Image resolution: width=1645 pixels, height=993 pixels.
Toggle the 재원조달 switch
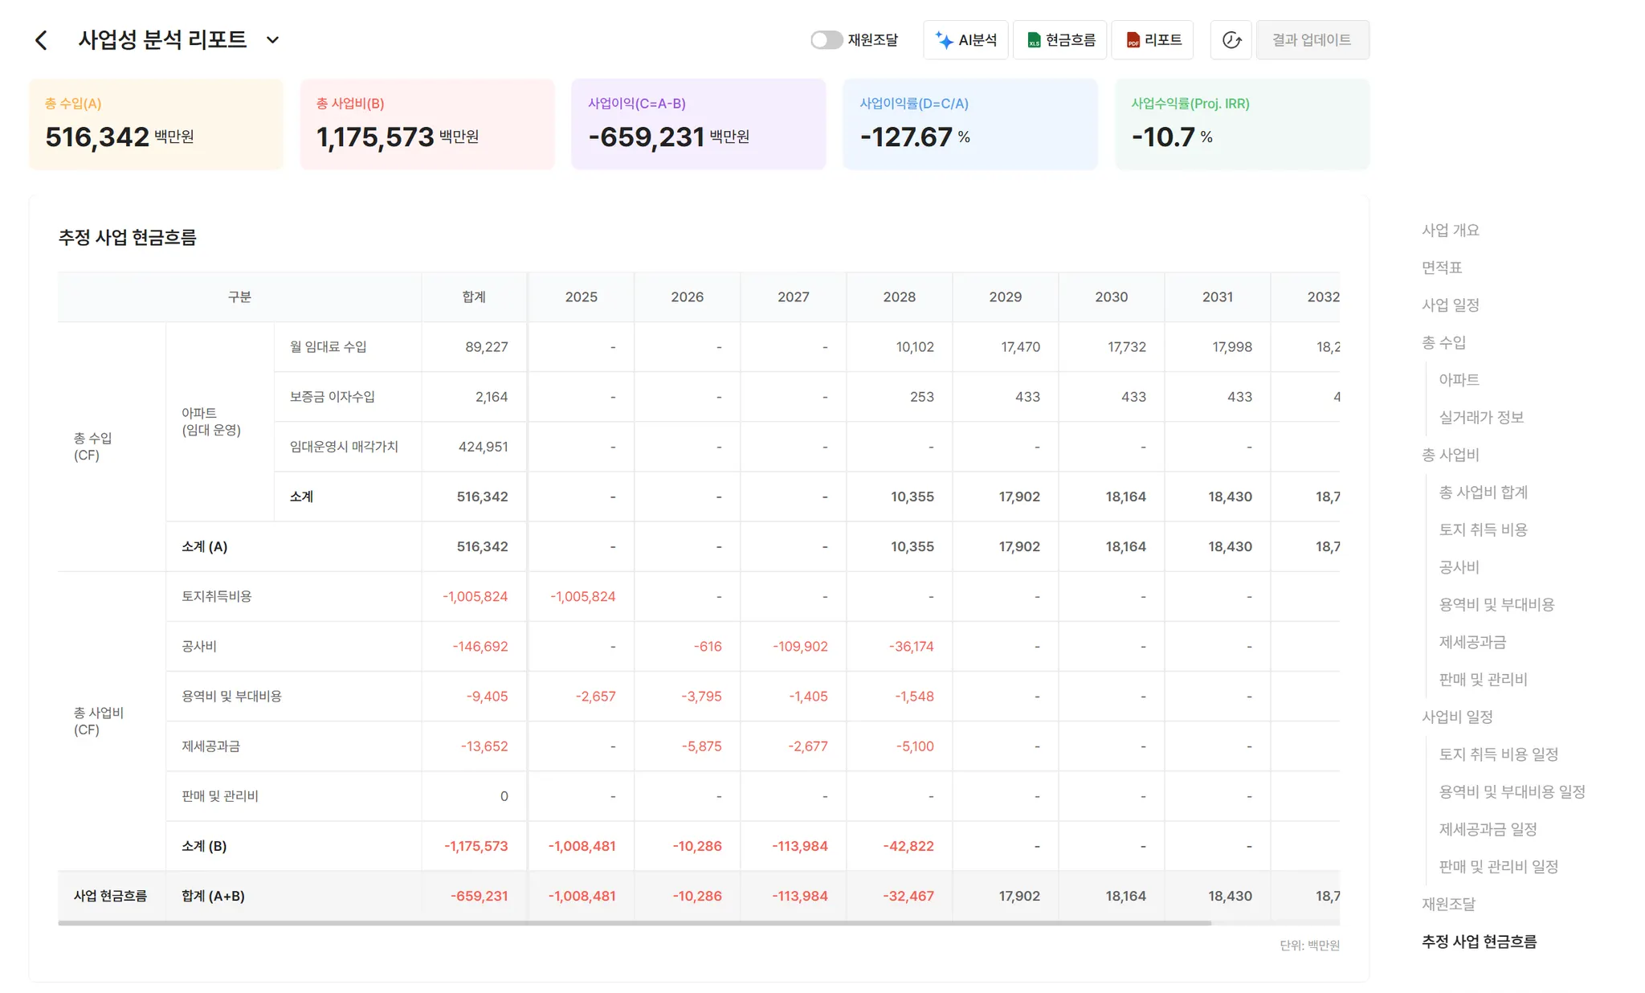coord(826,40)
